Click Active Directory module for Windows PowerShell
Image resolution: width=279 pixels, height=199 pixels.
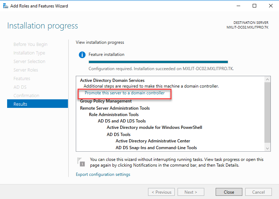[154, 127]
